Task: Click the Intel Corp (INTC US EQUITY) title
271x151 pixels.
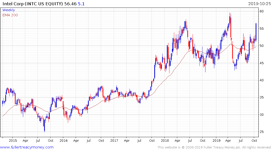Action: 33,4
